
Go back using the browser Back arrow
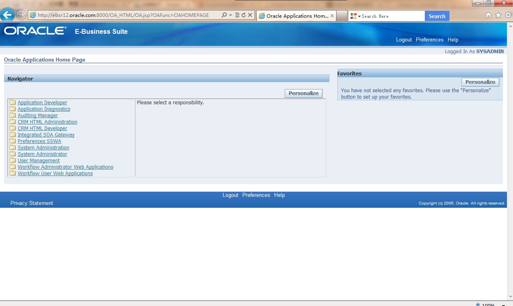pos(8,15)
